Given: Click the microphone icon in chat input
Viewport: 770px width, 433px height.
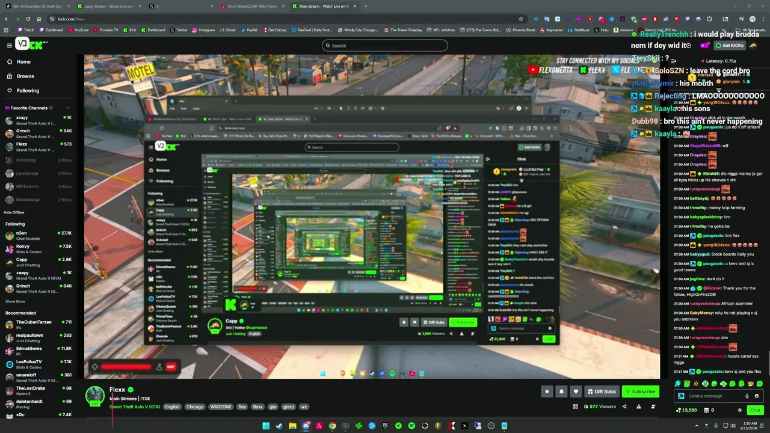Looking at the screenshot, I should click(747, 396).
